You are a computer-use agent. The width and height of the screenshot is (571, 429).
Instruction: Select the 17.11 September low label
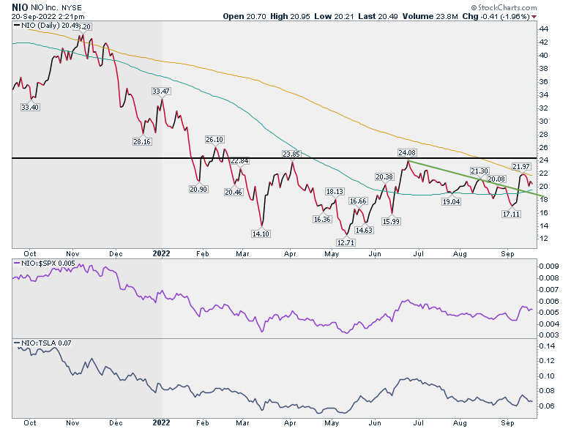(x=511, y=214)
